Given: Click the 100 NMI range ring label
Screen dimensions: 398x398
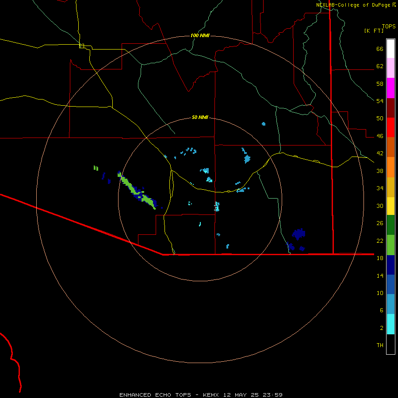Looking at the screenshot, I should (200, 35).
